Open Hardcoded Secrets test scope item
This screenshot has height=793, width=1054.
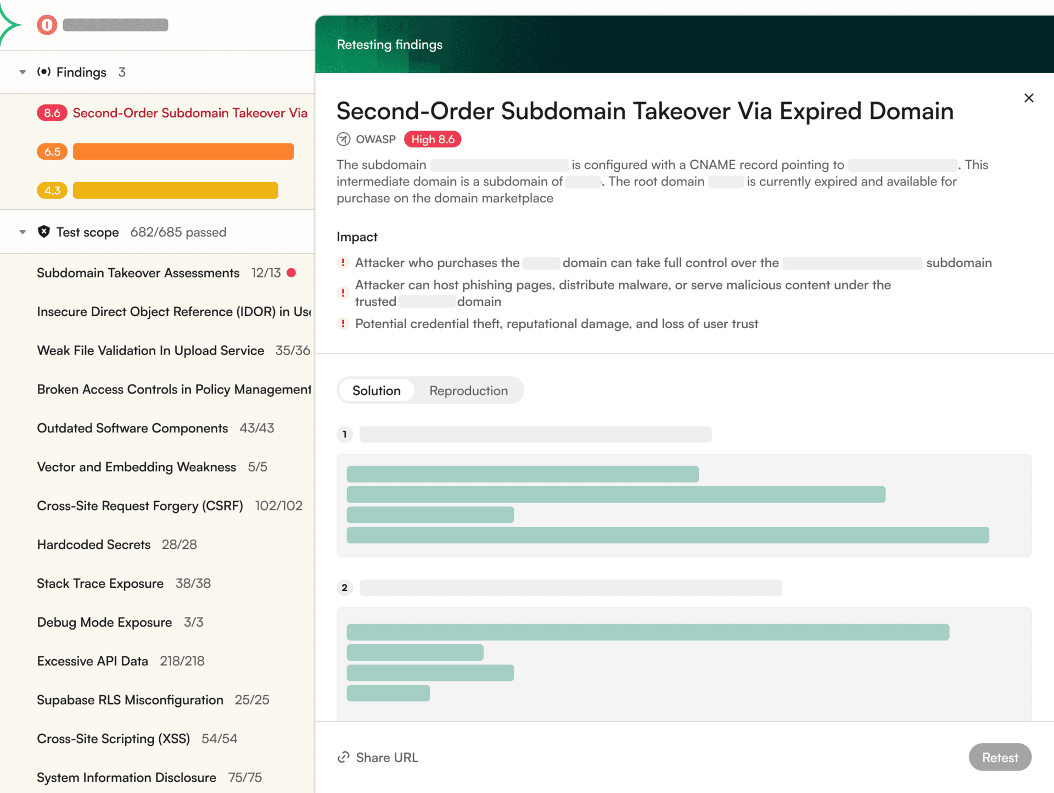click(94, 544)
